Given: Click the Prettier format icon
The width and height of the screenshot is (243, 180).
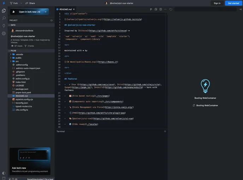Looking at the screenshot, I should pyautogui.click(x=151, y=9).
